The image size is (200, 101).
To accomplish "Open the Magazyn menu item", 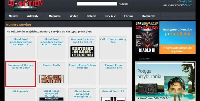I will pos(54,16).
